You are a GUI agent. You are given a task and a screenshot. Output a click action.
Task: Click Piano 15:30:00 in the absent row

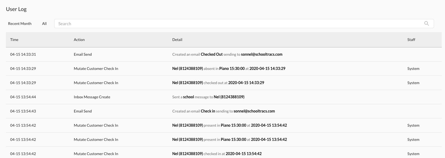[232, 69]
